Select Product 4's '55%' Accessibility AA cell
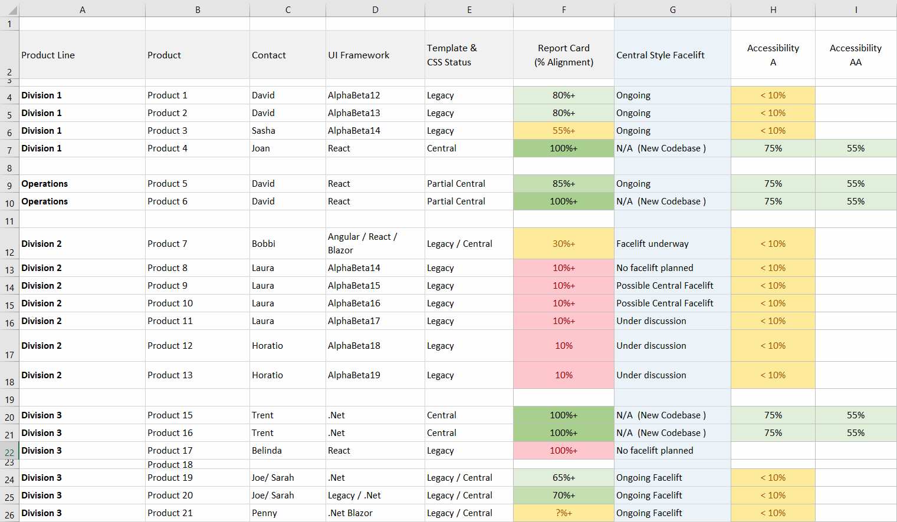 coord(856,148)
